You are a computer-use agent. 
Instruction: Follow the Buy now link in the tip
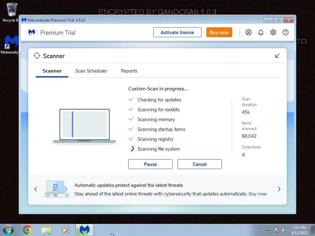click(x=257, y=194)
